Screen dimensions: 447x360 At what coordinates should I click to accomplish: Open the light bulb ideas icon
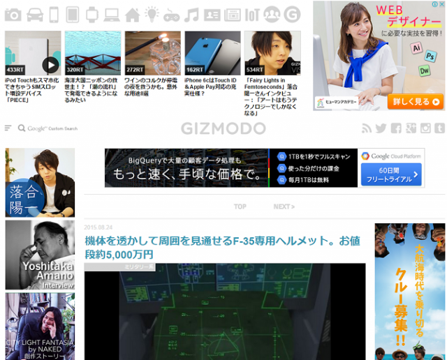(x=152, y=14)
